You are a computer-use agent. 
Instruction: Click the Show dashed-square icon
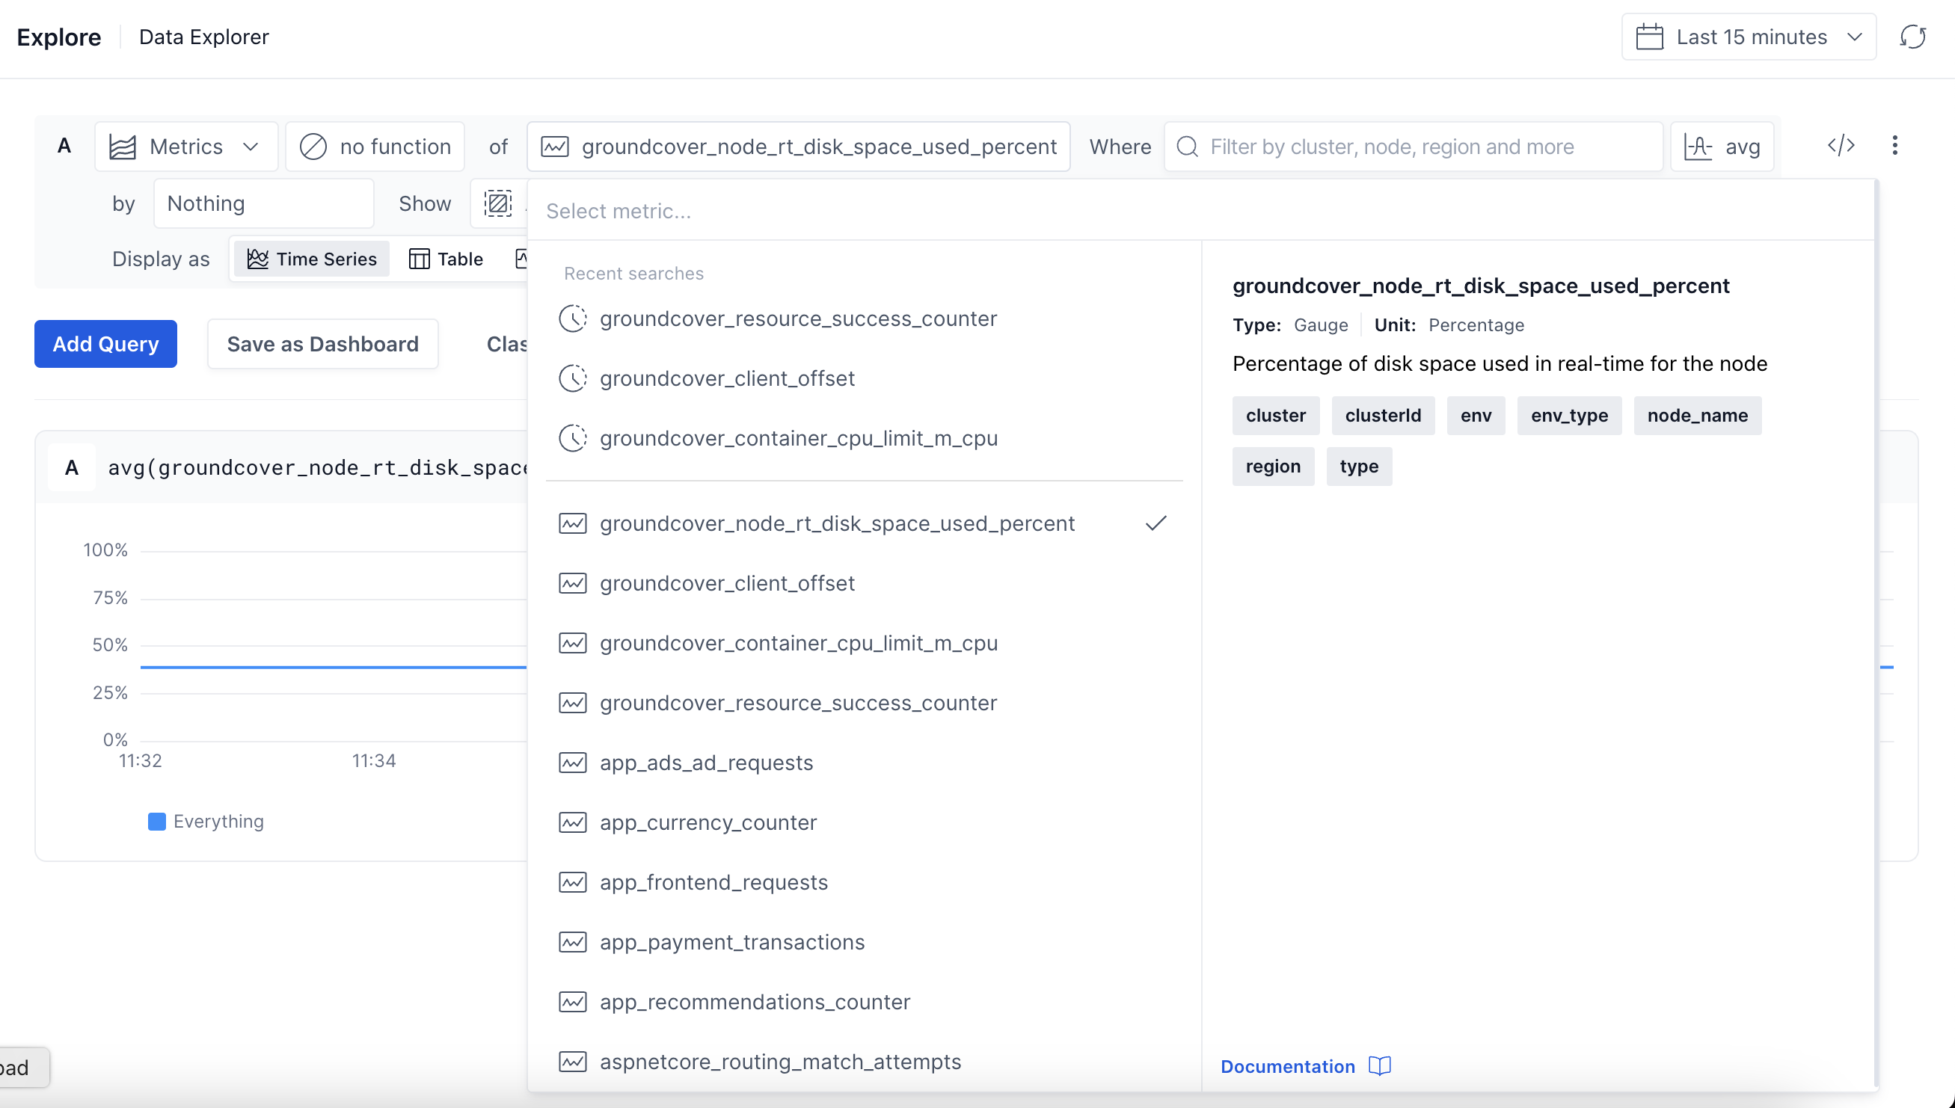[x=497, y=203]
